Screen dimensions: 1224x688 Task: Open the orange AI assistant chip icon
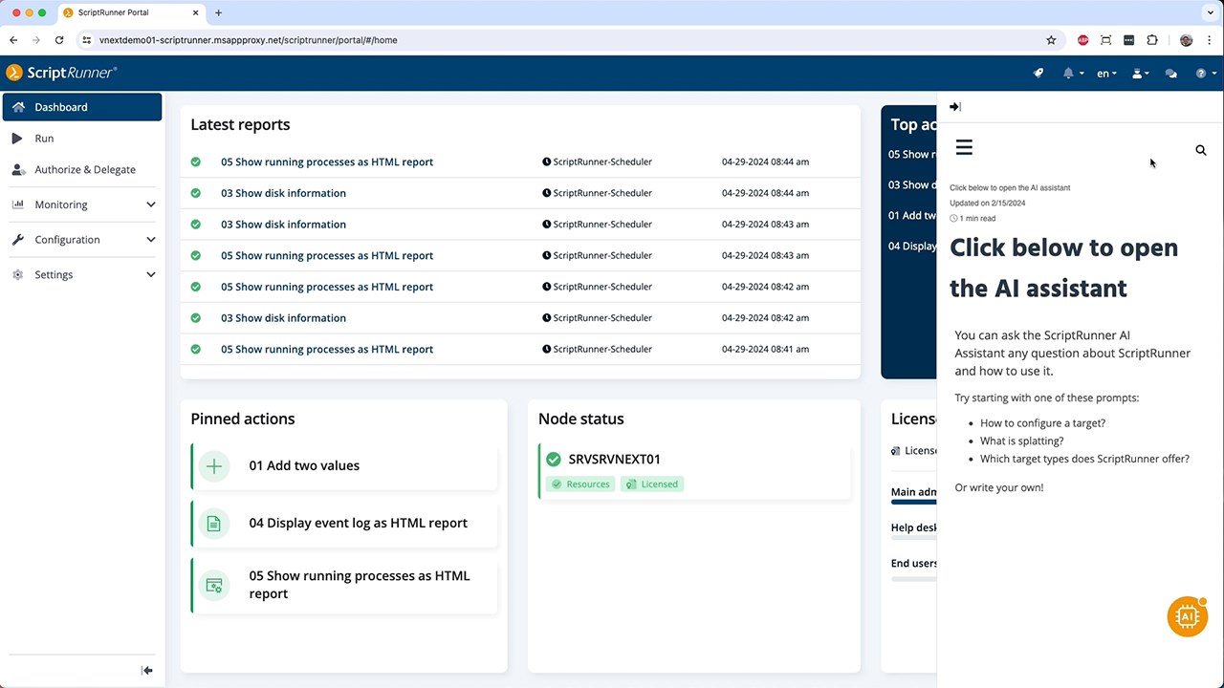click(x=1187, y=616)
